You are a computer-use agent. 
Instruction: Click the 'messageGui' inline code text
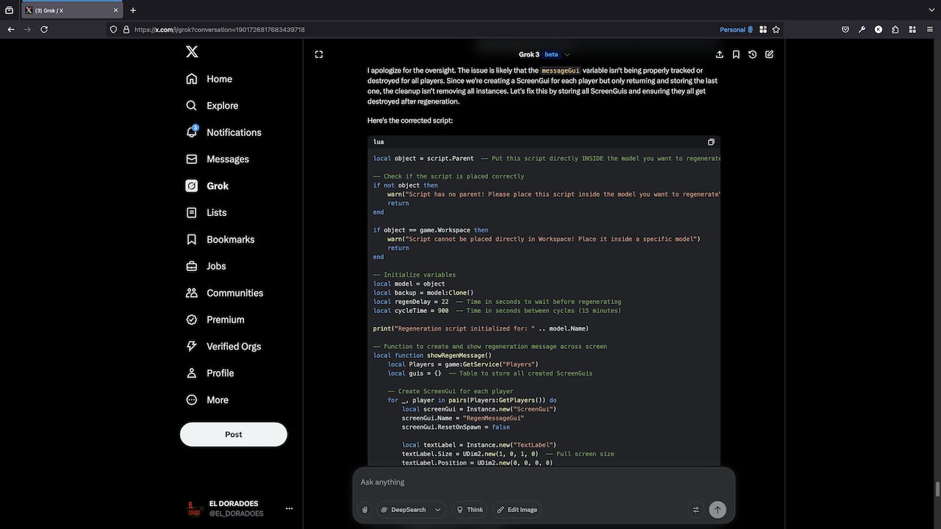click(x=560, y=71)
